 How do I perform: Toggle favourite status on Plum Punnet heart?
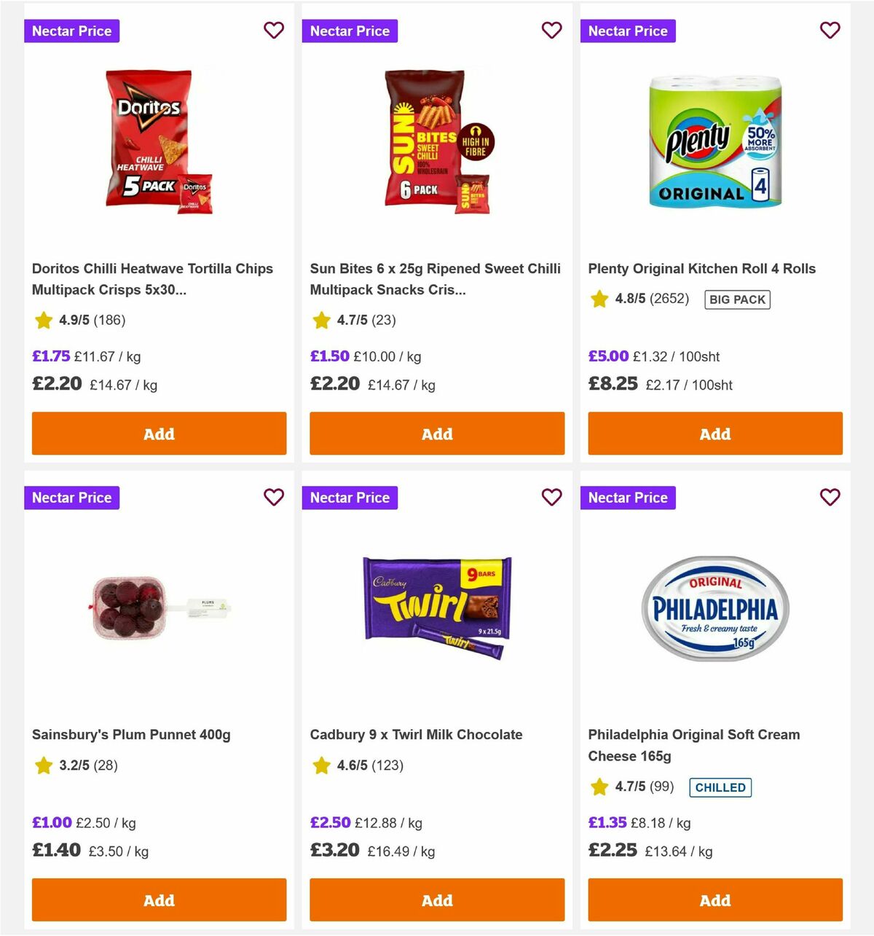274,498
